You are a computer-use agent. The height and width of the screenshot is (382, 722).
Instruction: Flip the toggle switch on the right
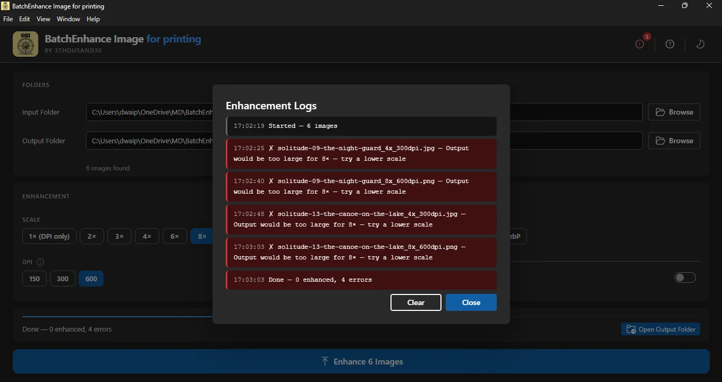tap(685, 277)
